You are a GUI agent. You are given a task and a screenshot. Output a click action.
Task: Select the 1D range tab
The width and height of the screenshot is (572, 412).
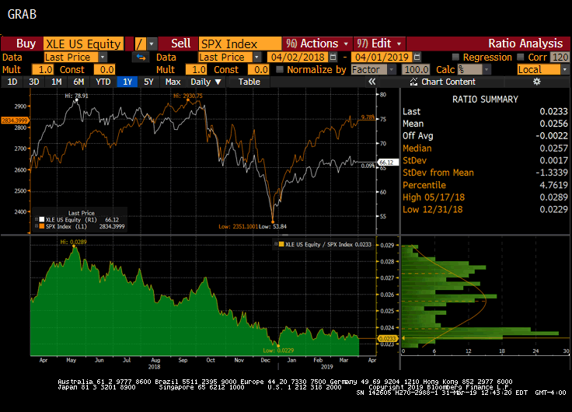tap(12, 82)
